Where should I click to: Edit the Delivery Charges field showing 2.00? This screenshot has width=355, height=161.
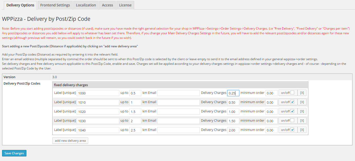point(233,130)
